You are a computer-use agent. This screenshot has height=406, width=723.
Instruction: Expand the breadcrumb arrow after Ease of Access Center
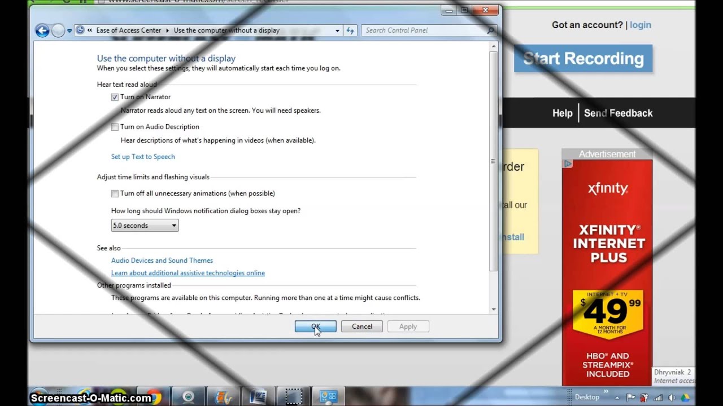168,30
